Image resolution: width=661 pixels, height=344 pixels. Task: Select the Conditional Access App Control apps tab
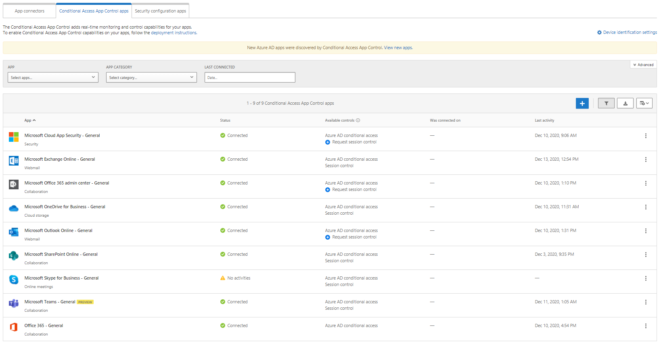coord(94,11)
